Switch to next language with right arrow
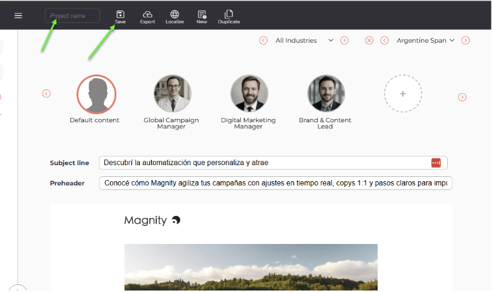This screenshot has height=293, width=492. [x=465, y=40]
